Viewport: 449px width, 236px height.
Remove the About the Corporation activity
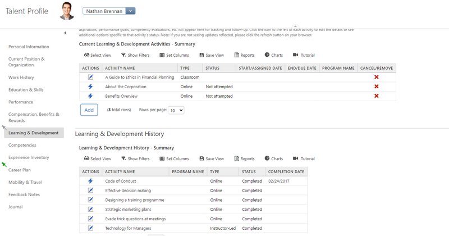pos(376,87)
